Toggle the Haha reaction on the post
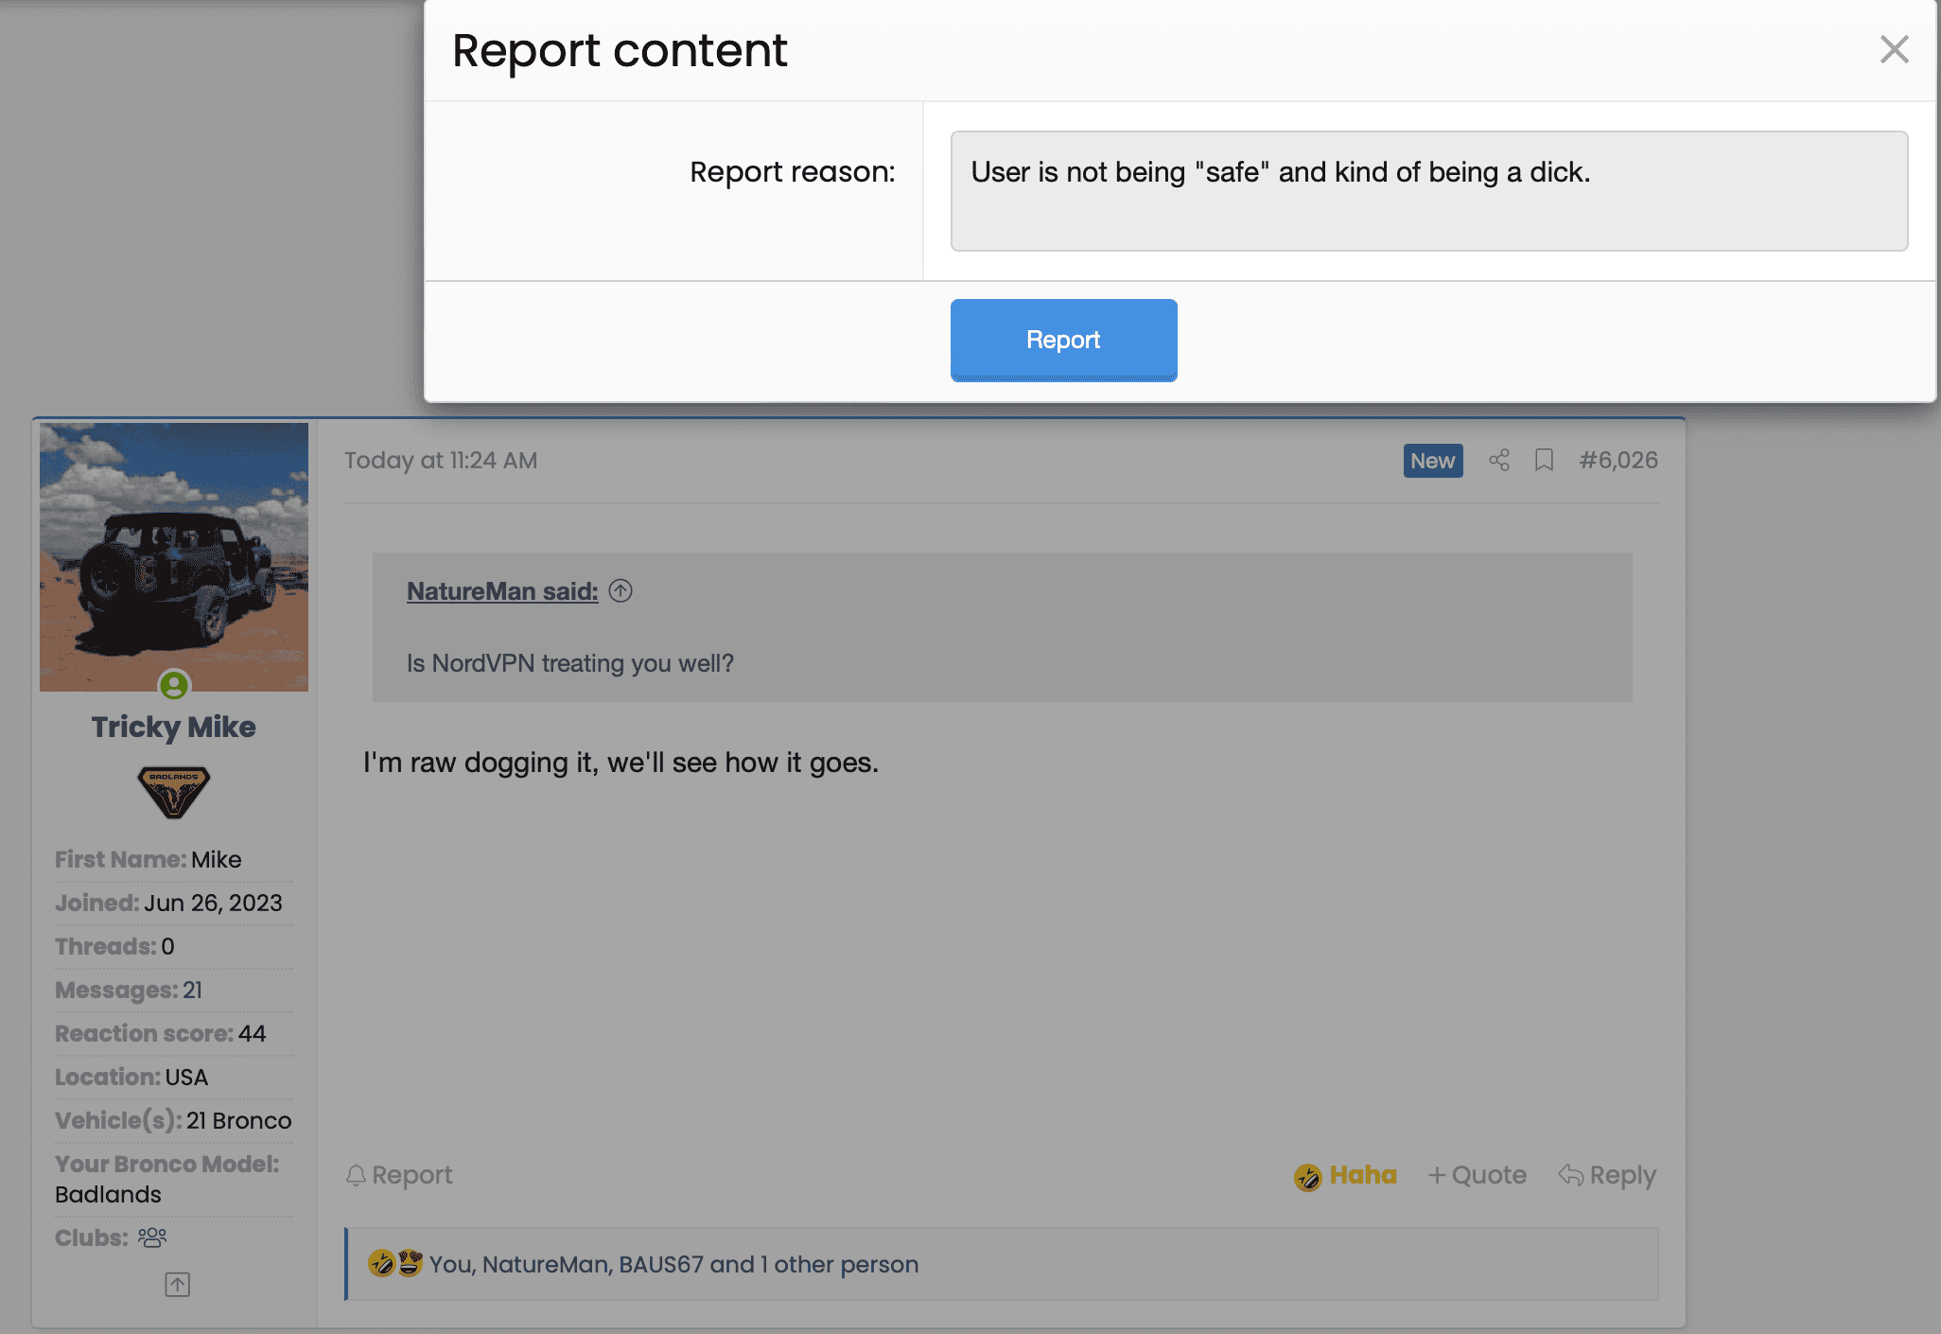This screenshot has height=1334, width=1941. click(x=1345, y=1175)
